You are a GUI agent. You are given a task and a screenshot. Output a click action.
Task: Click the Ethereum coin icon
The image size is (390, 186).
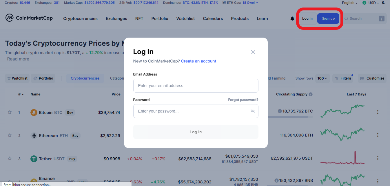pos(34,136)
